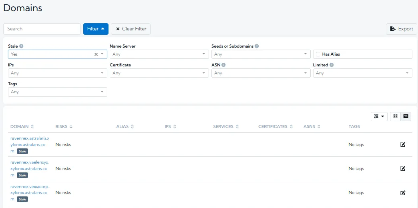
Task: Sort by the CERTIFICATES column
Action: pyautogui.click(x=275, y=126)
